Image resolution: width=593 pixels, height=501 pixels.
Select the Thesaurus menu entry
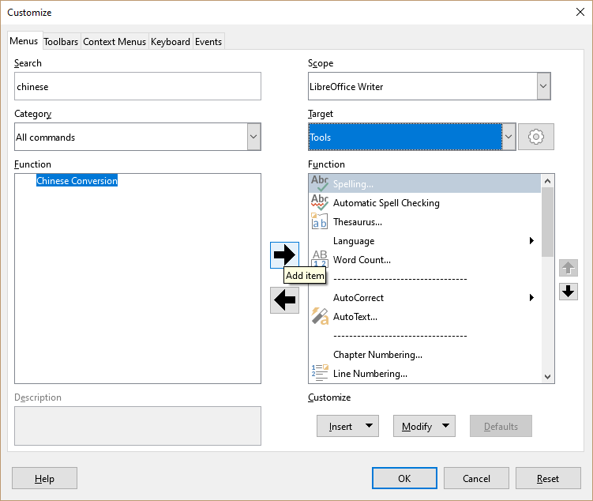(x=357, y=222)
